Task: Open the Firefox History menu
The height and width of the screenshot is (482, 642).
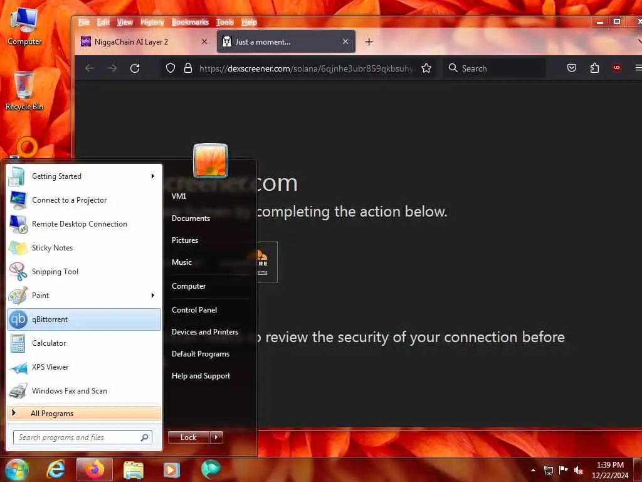Action: tap(152, 22)
